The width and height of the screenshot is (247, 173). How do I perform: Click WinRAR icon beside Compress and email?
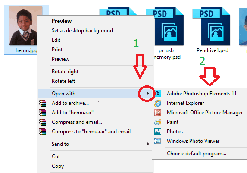tap(43, 122)
